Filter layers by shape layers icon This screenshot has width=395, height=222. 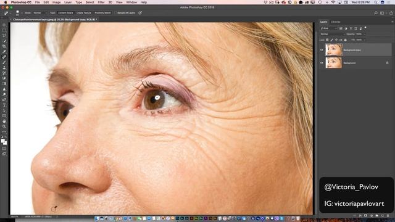[355, 28]
